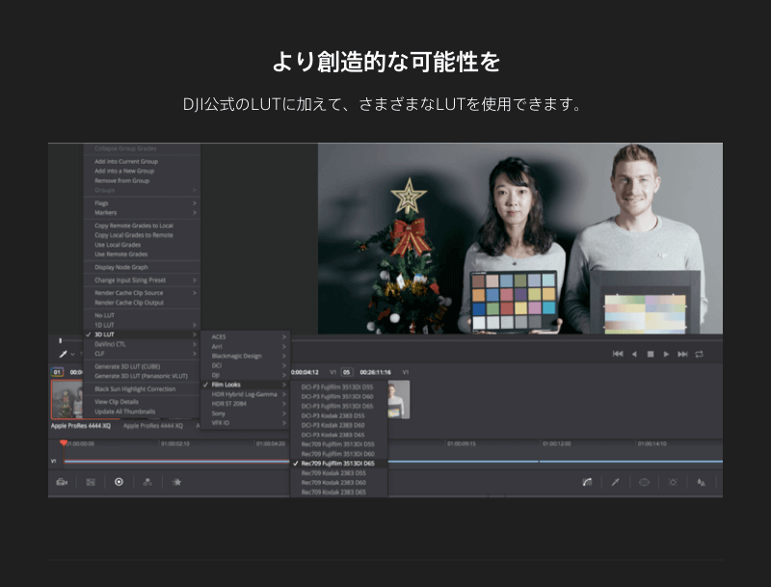Open the Tracker palette icon
This screenshot has width=771, height=587.
coord(673,482)
